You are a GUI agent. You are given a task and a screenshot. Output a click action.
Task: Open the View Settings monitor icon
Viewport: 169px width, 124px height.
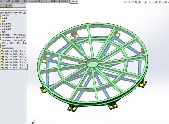pos(165,2)
